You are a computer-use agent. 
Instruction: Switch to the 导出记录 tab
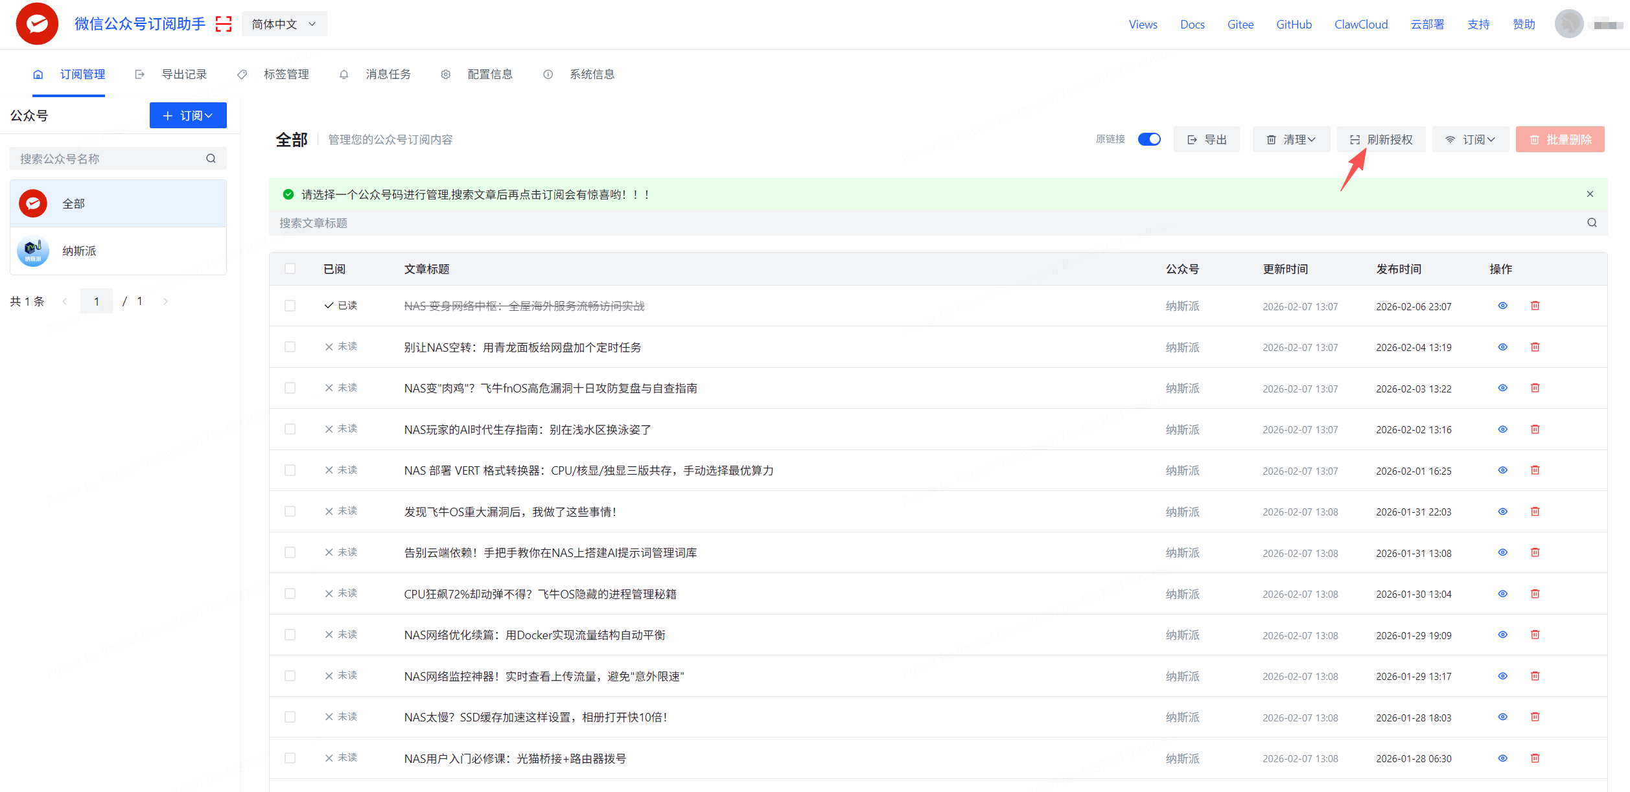point(183,74)
